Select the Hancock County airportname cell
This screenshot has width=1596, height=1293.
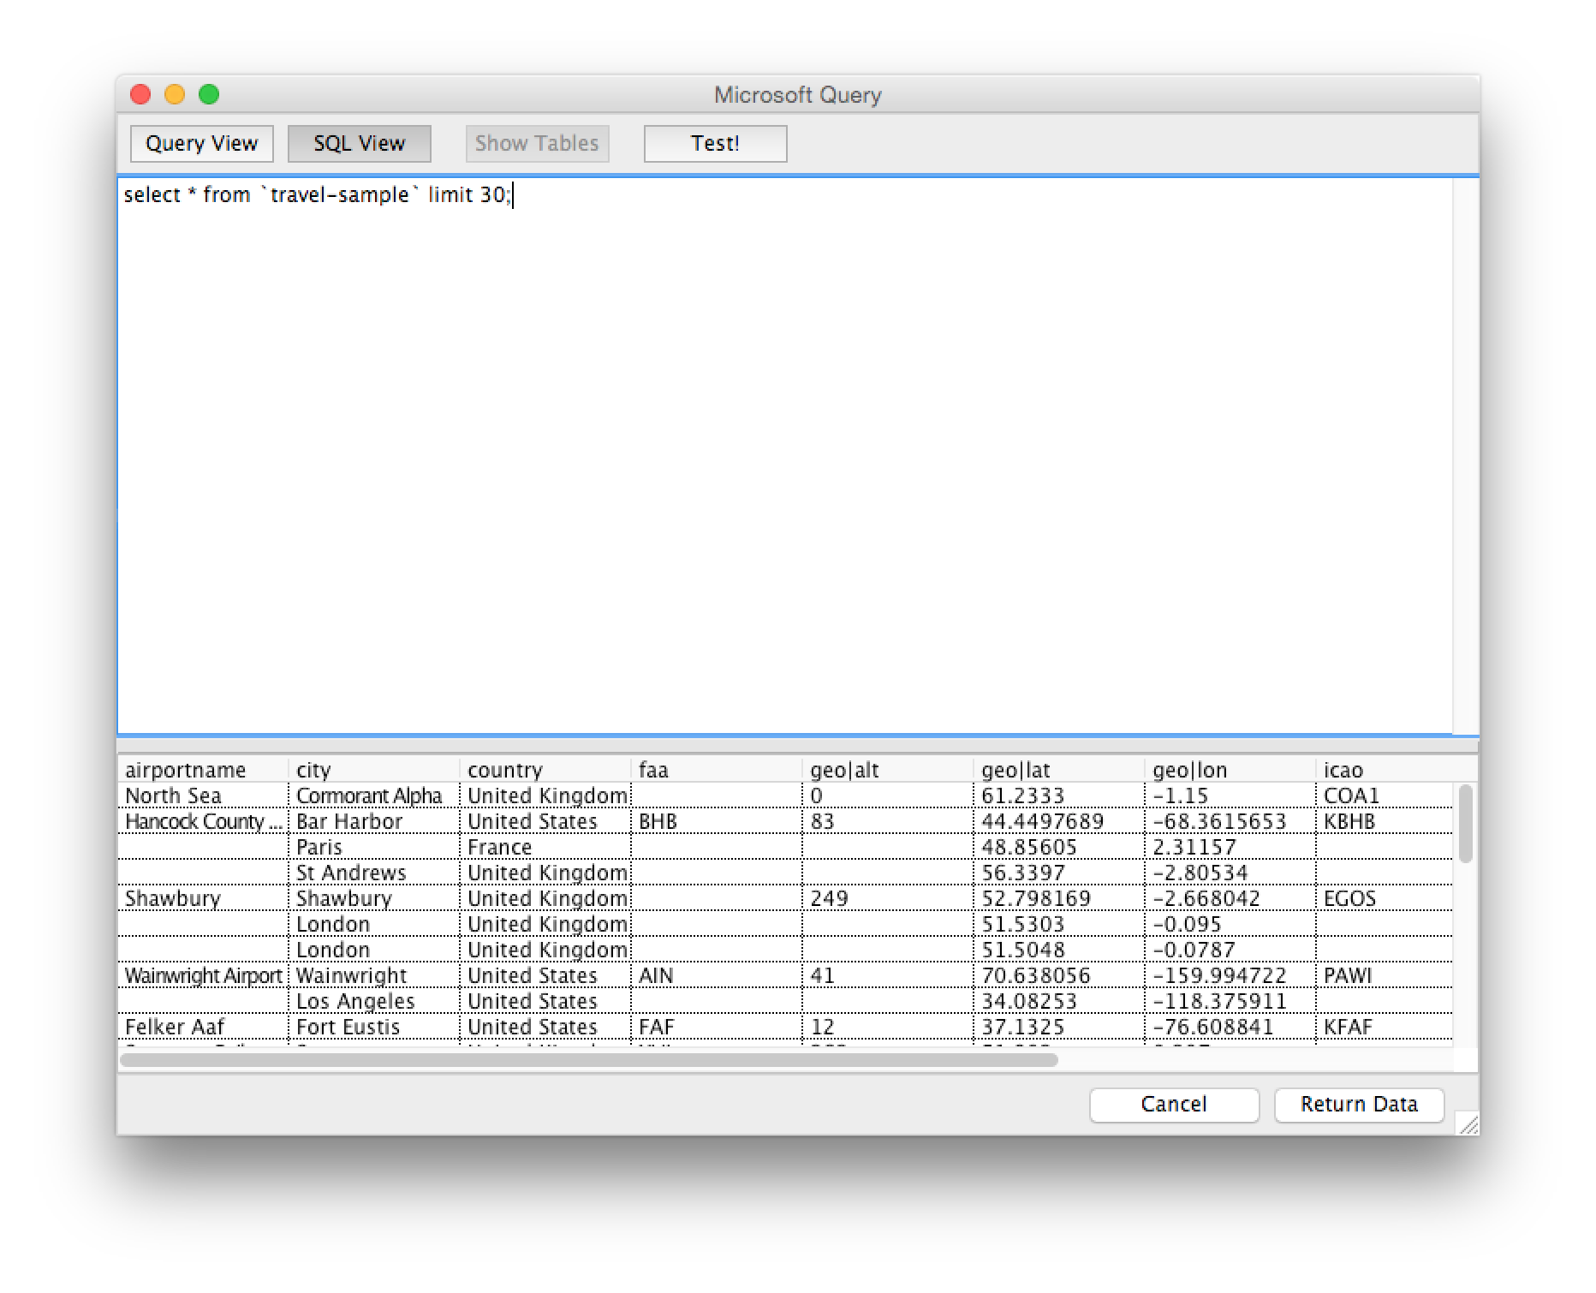[x=203, y=821]
